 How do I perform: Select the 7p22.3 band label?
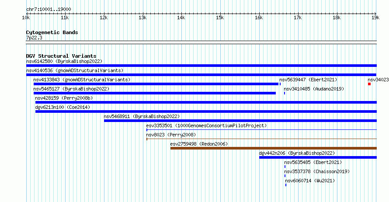click(34, 38)
